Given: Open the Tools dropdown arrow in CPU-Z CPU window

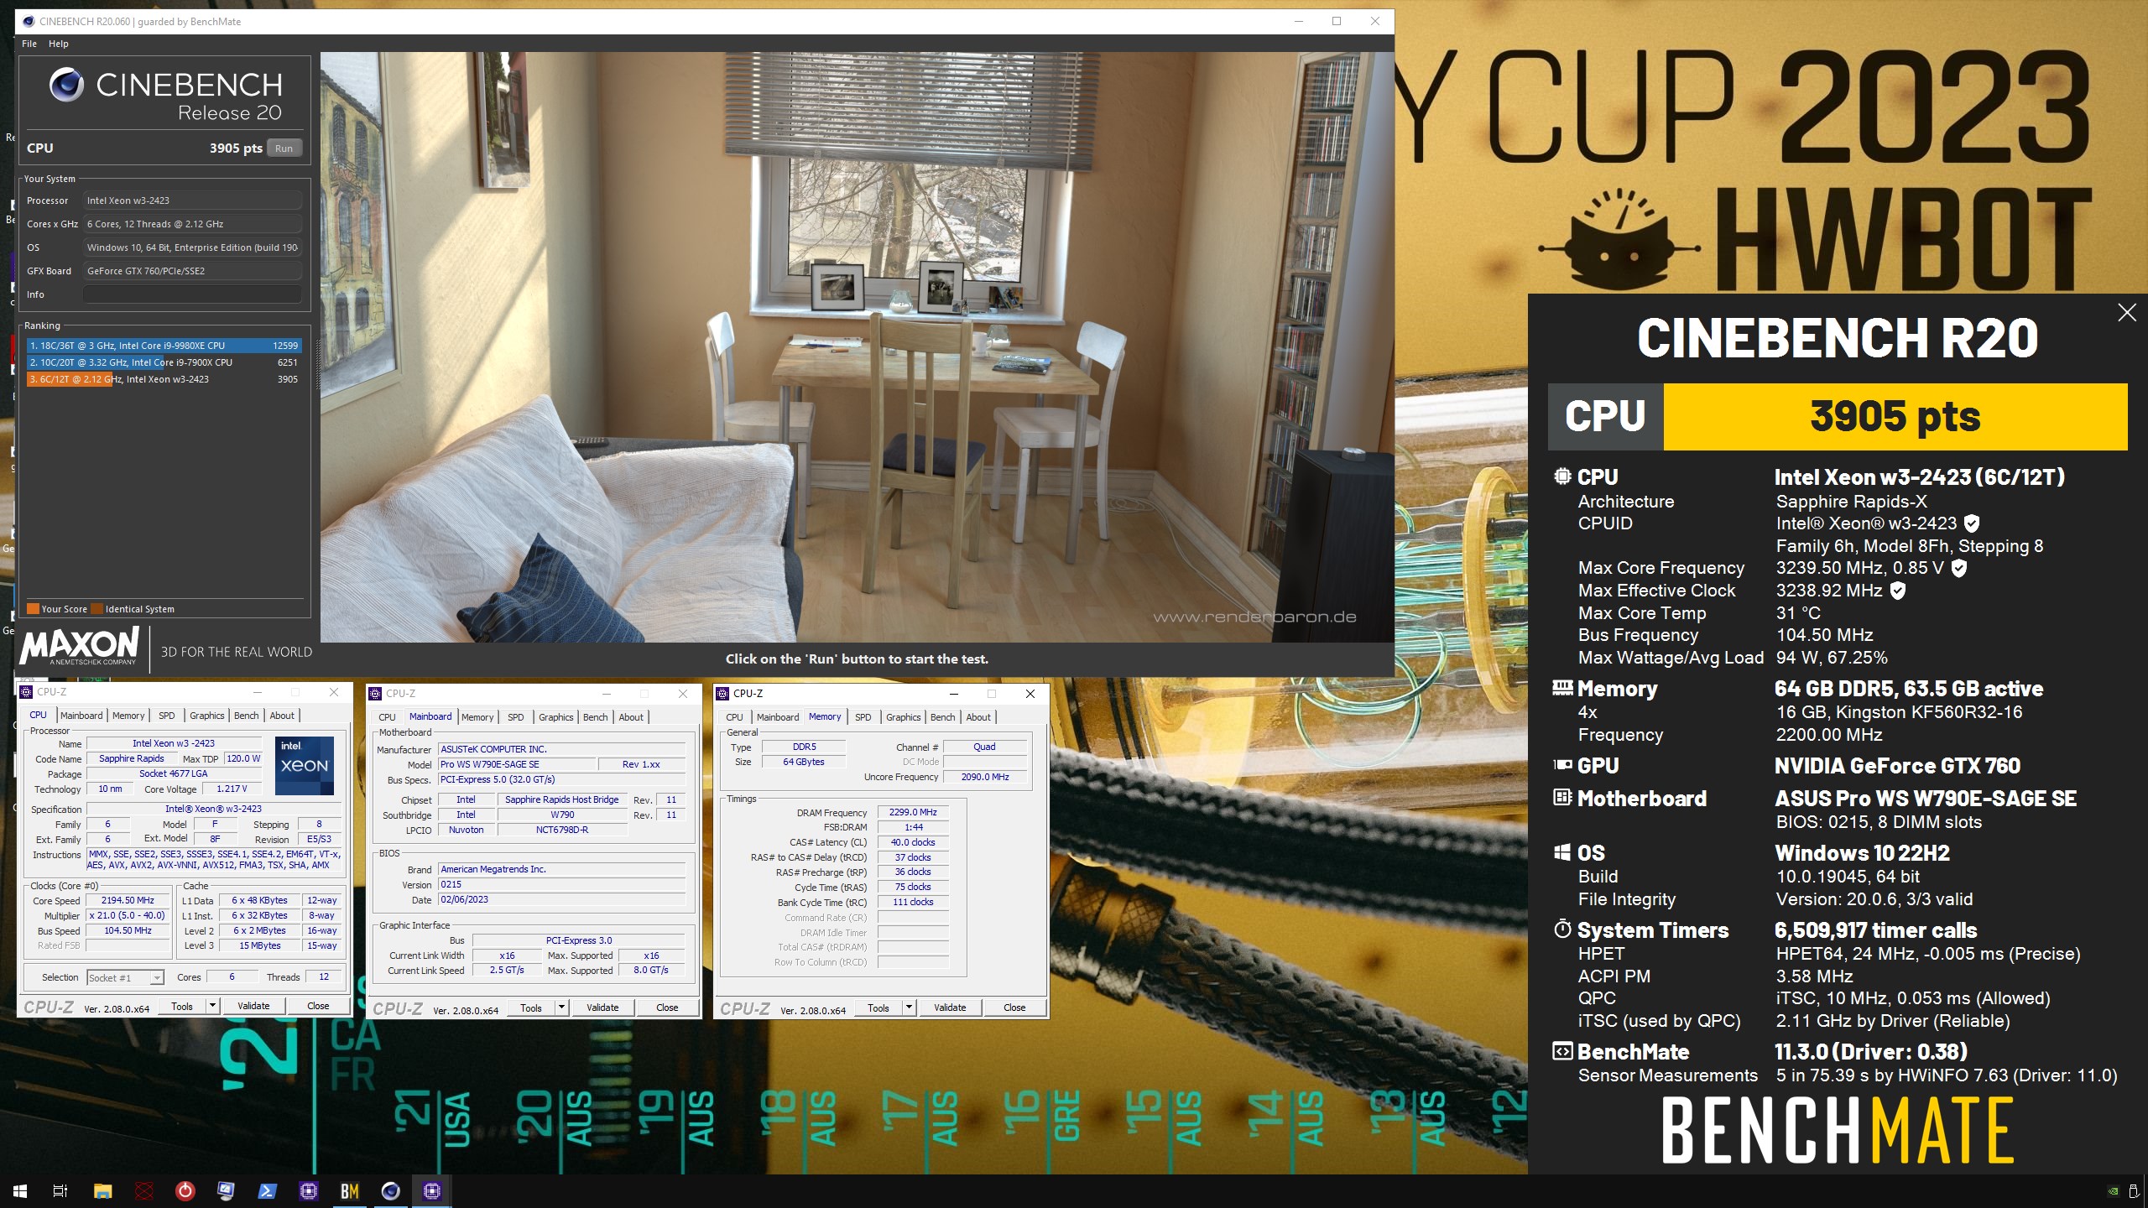Looking at the screenshot, I should [212, 1006].
